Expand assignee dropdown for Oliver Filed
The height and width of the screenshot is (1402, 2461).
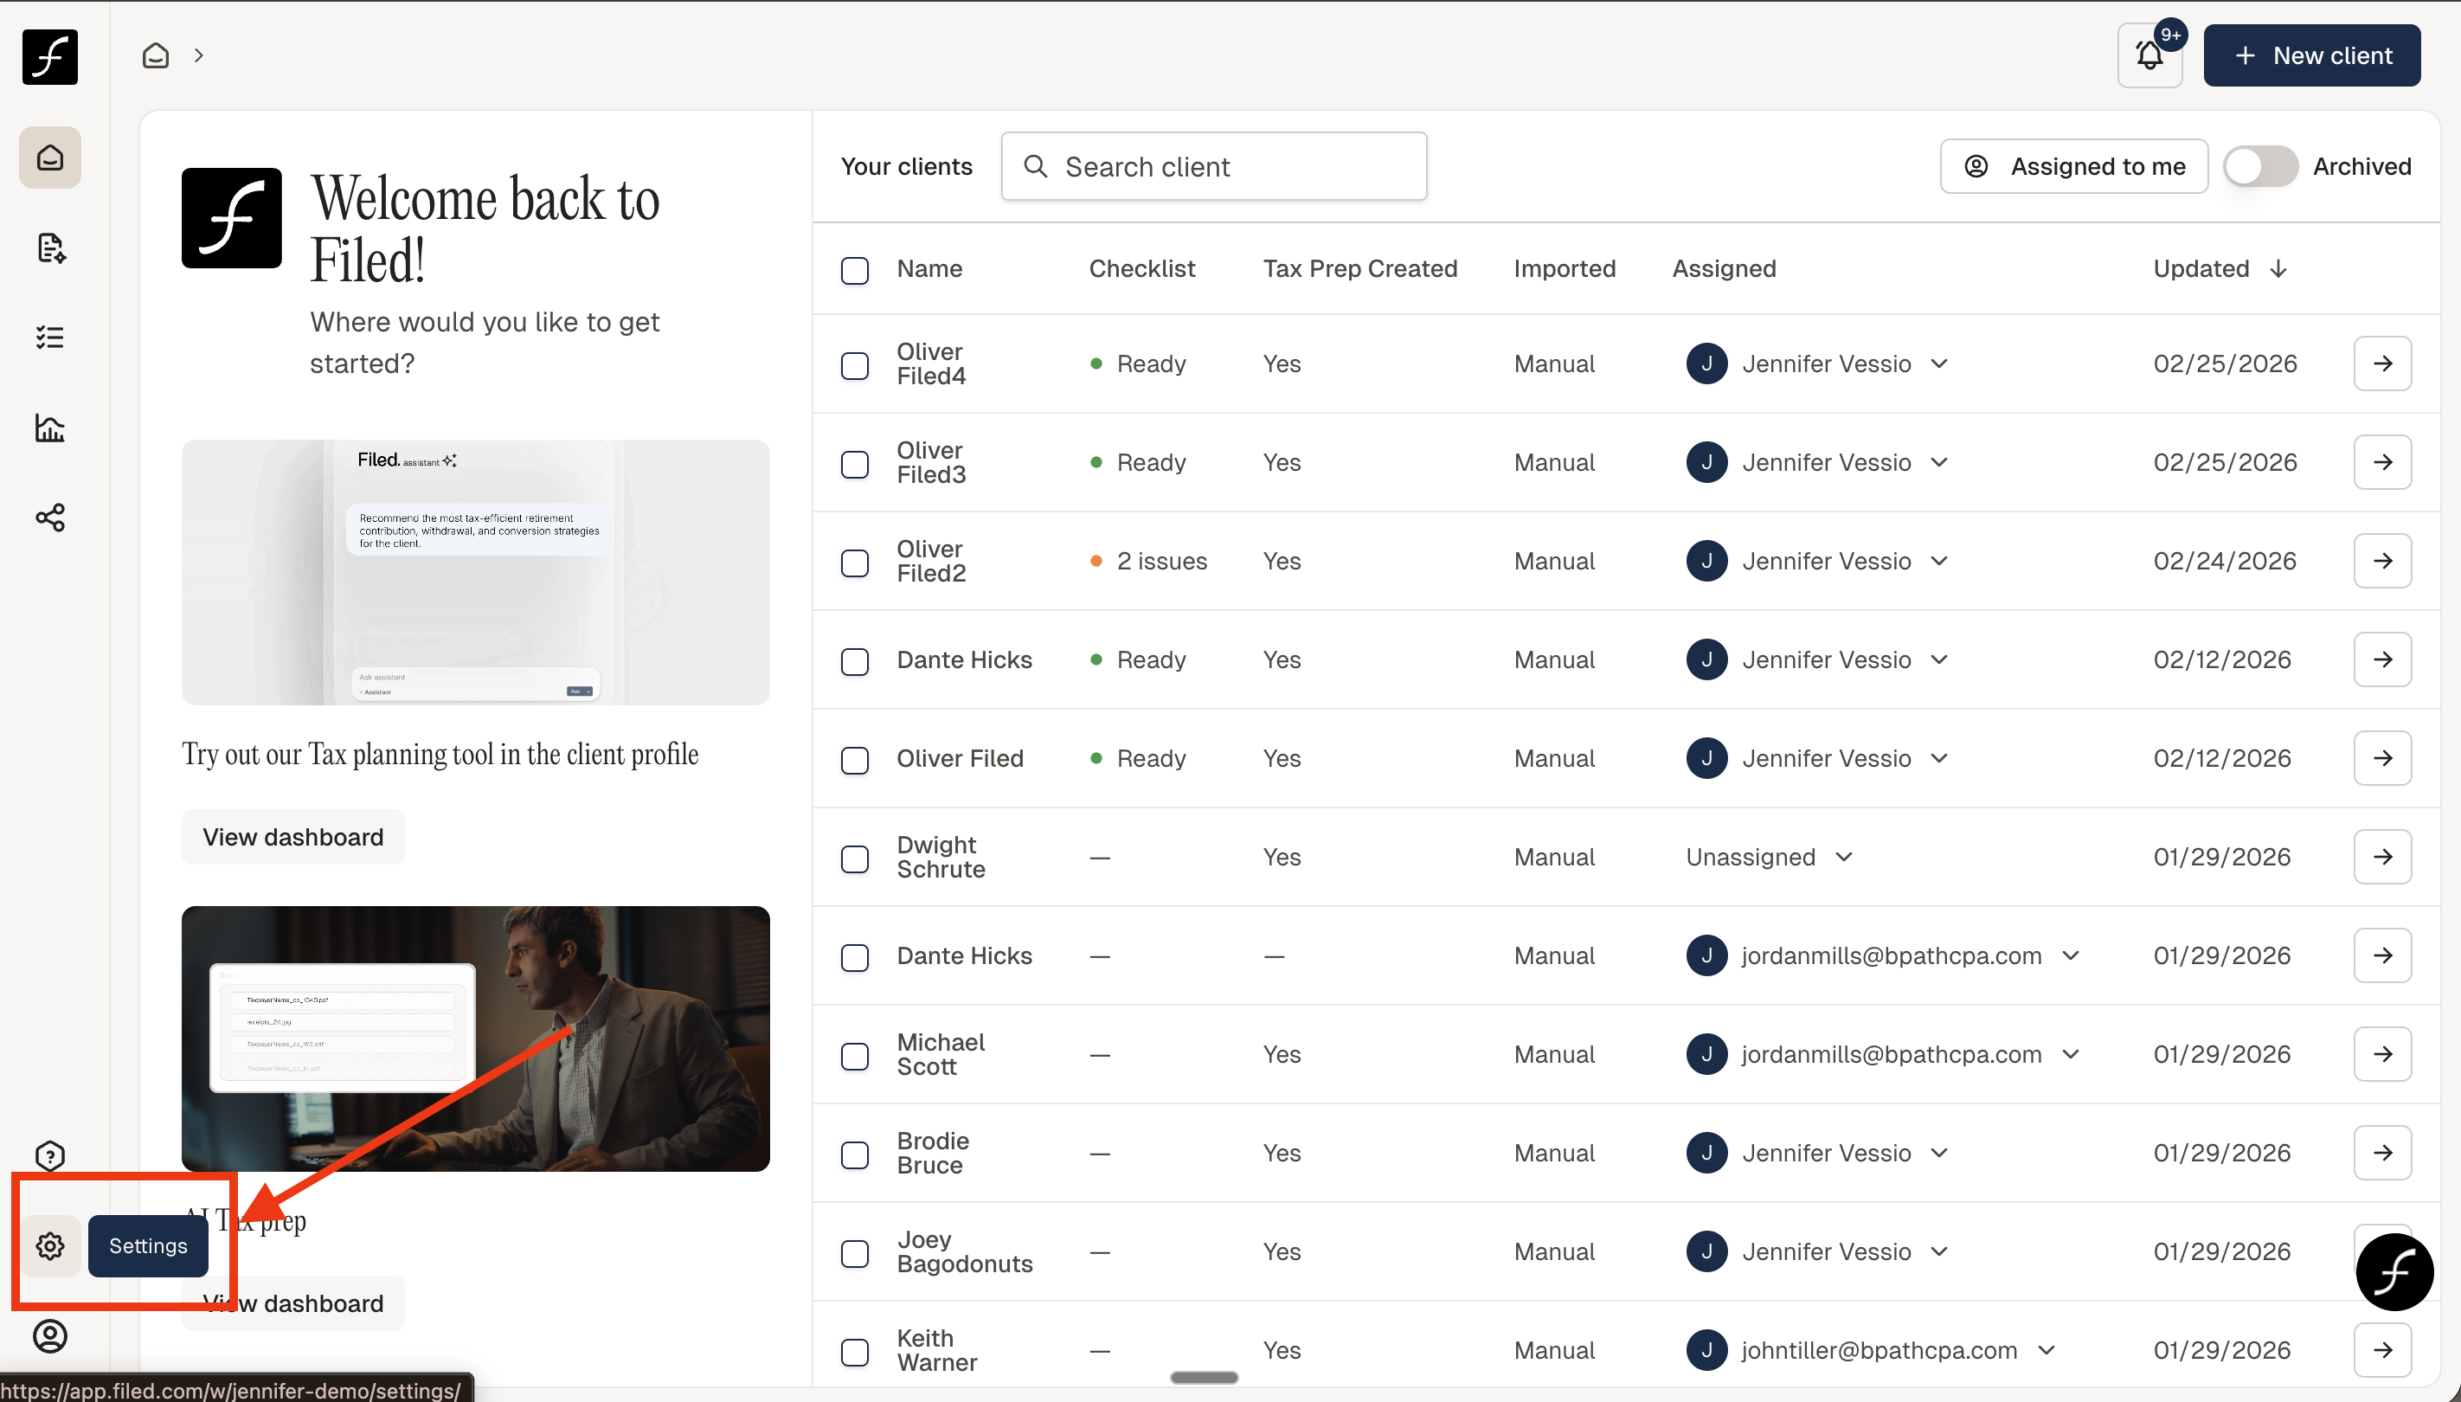(1939, 759)
